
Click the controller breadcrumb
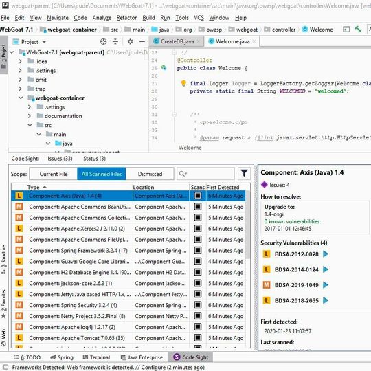tap(280, 30)
